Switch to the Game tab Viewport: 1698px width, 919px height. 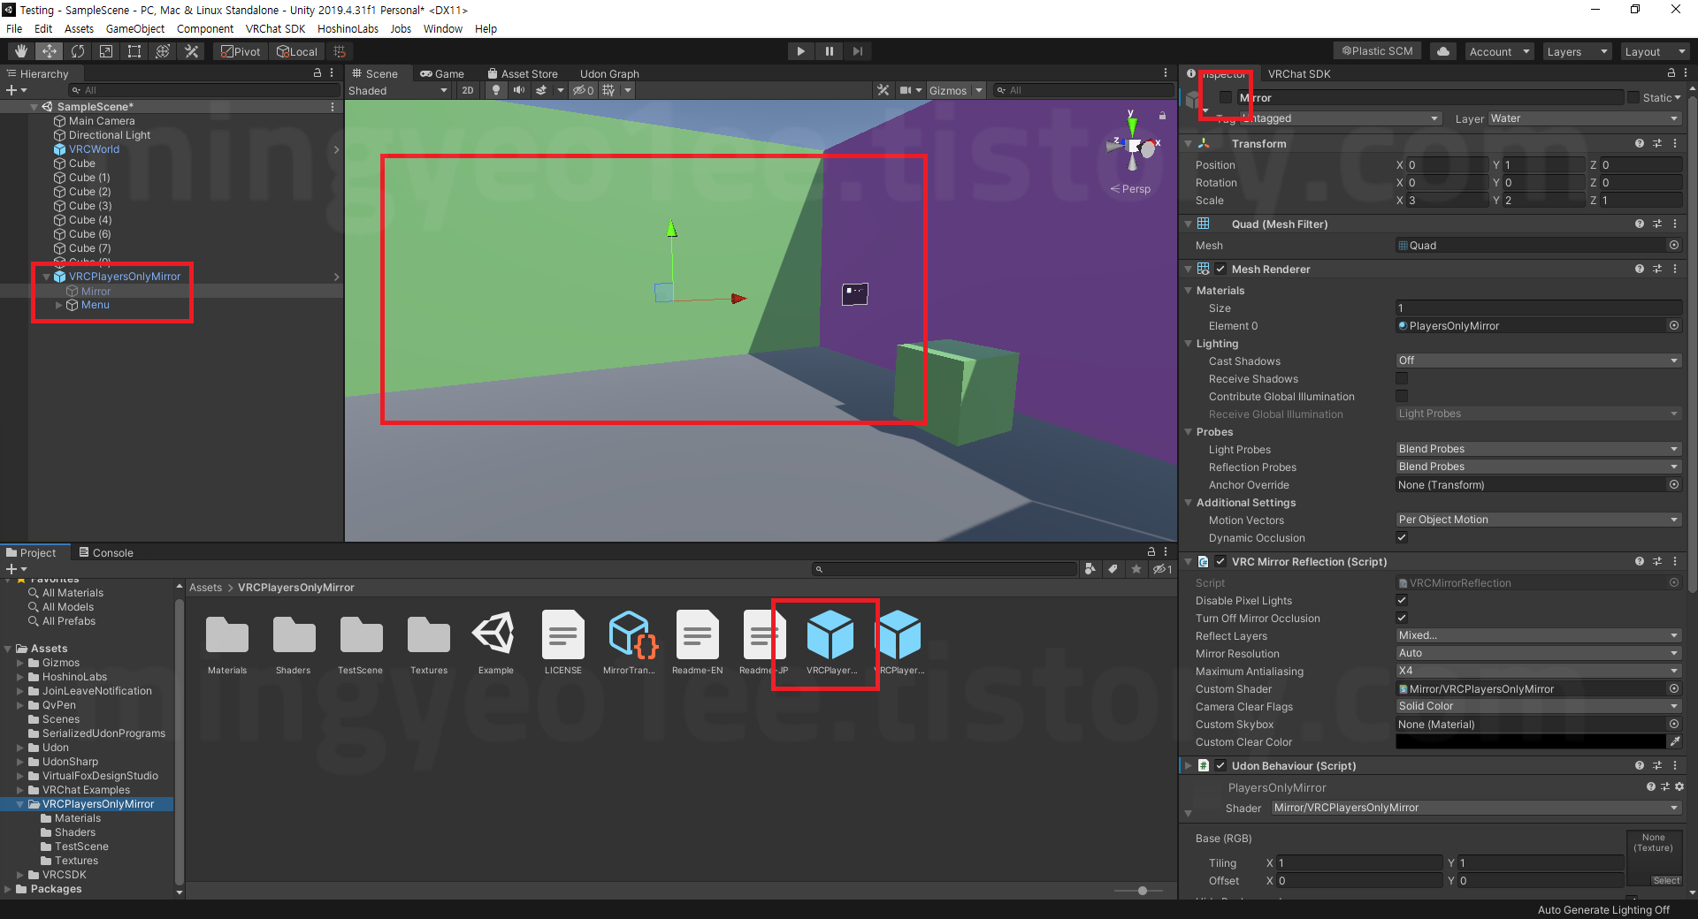(442, 73)
